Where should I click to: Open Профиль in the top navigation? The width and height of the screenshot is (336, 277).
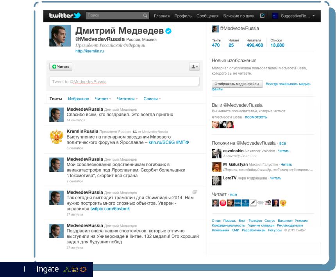(x=183, y=16)
